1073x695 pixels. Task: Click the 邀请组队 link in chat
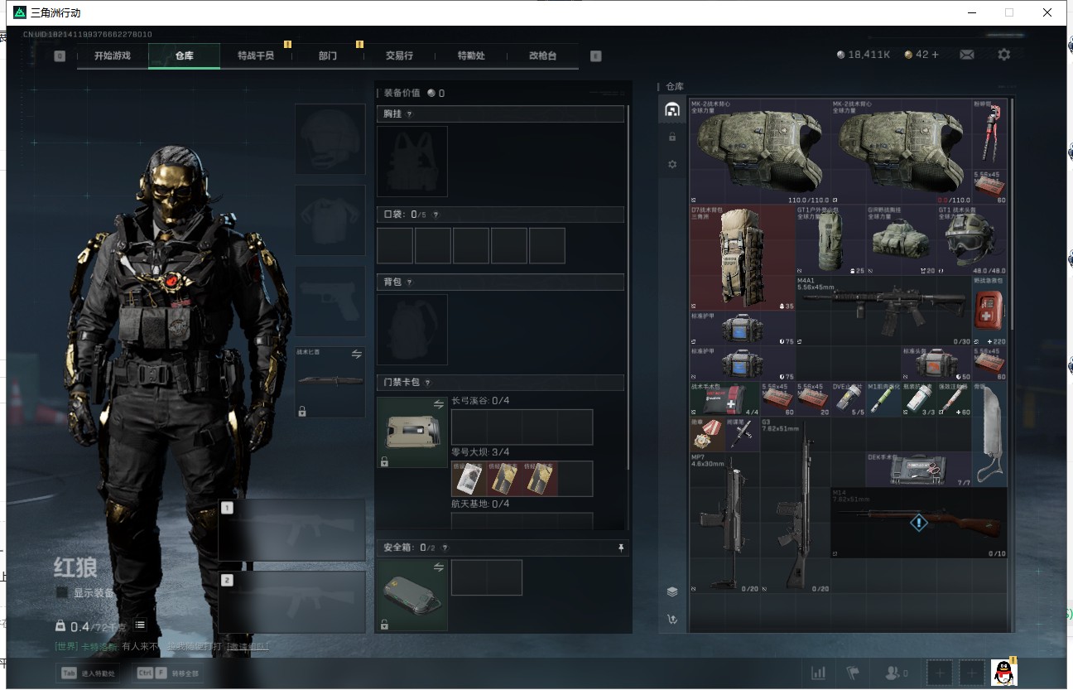pos(248,646)
